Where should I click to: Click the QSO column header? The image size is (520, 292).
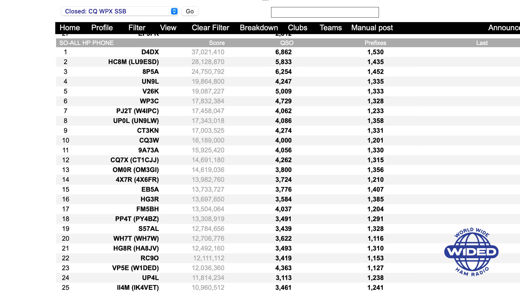pos(287,43)
